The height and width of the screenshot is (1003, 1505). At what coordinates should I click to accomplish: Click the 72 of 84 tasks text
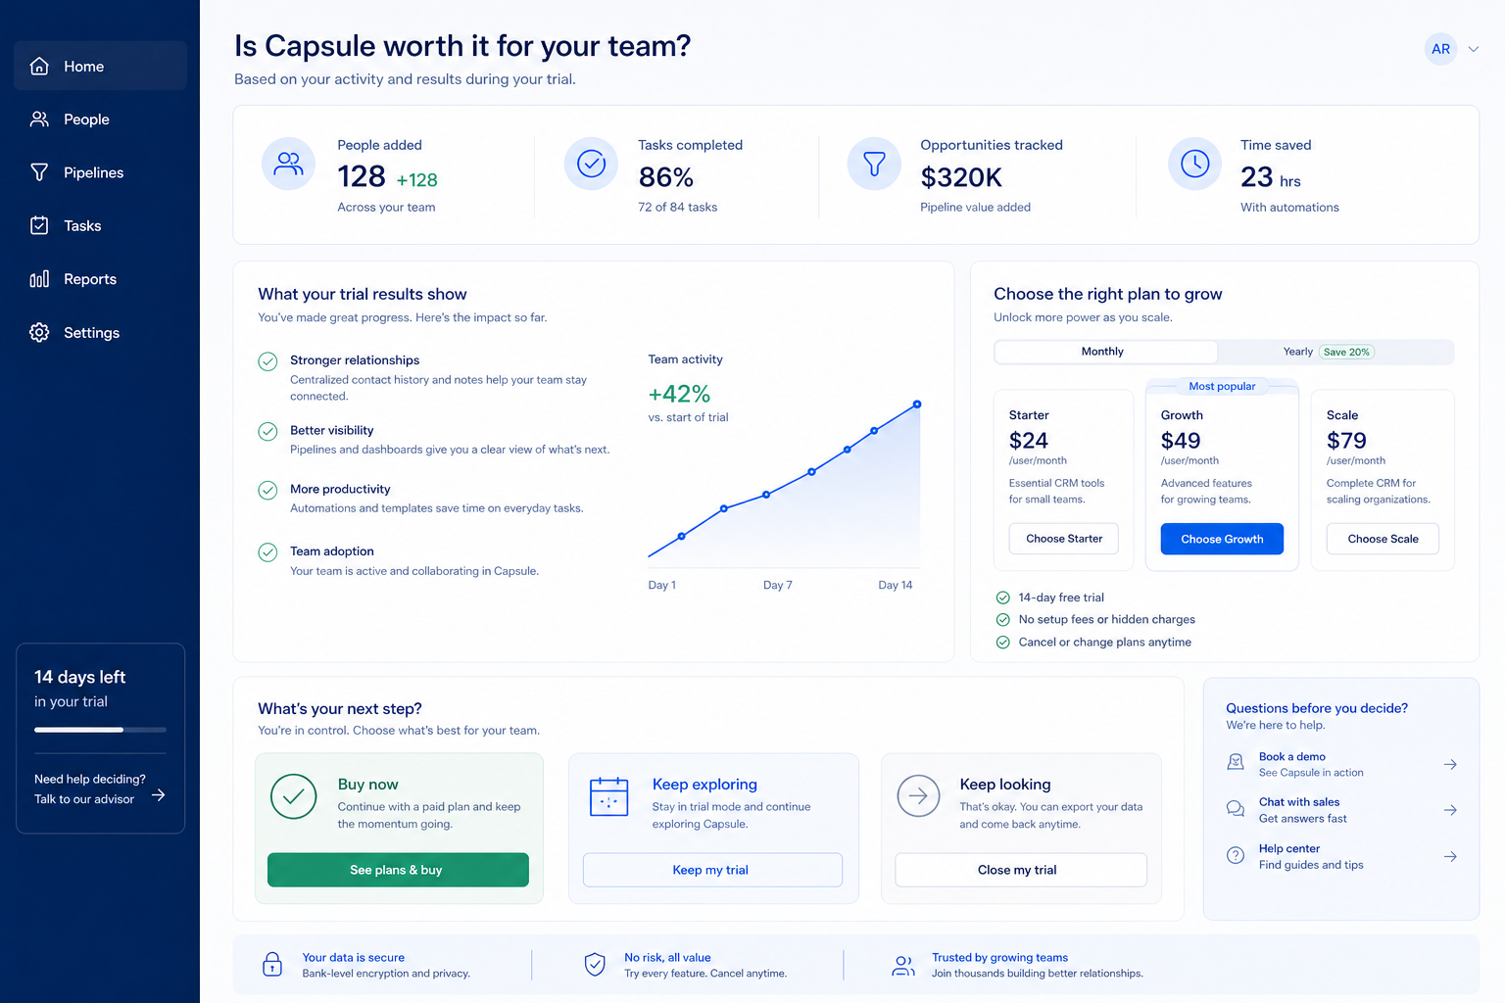(677, 207)
